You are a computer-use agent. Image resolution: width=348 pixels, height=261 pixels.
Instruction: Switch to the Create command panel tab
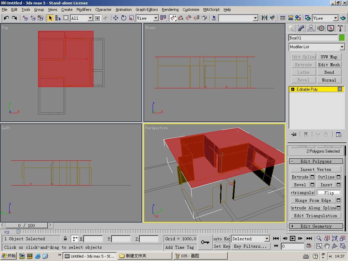tap(291, 28)
